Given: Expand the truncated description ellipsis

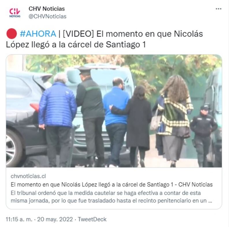Looking at the screenshot, I should pos(210,201).
